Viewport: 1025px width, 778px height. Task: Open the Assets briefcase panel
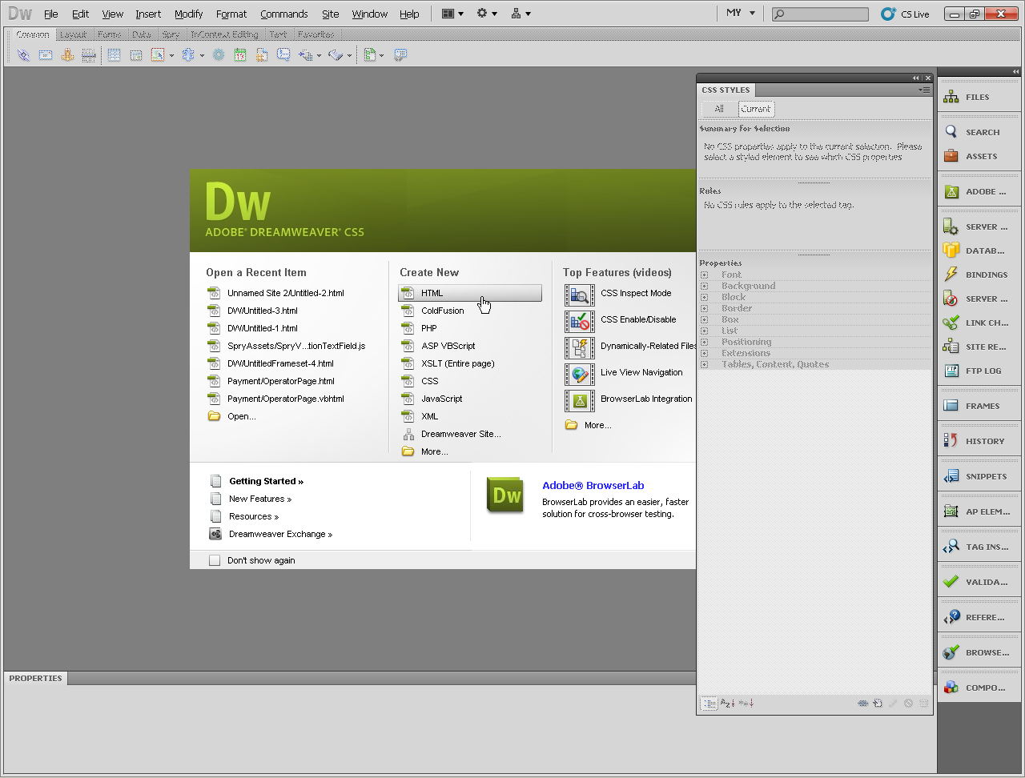pyautogui.click(x=951, y=156)
